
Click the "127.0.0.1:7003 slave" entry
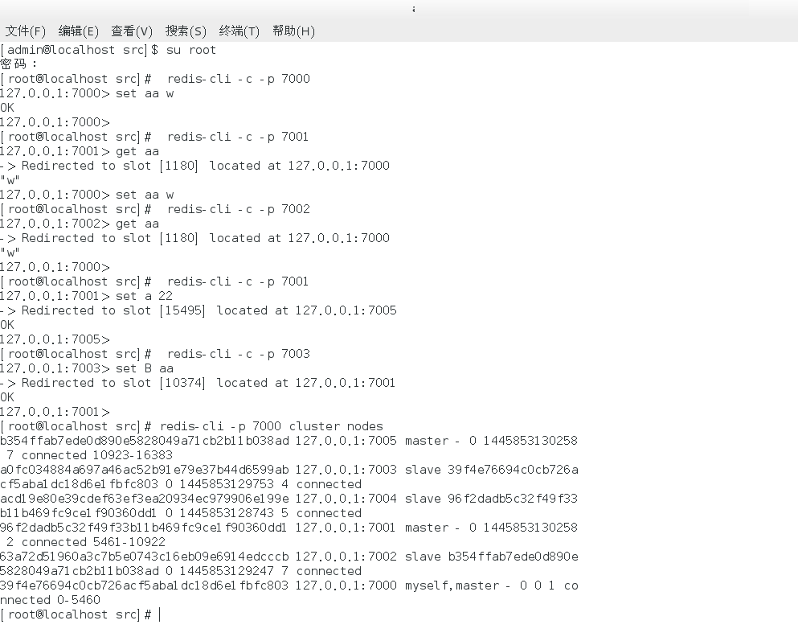369,470
